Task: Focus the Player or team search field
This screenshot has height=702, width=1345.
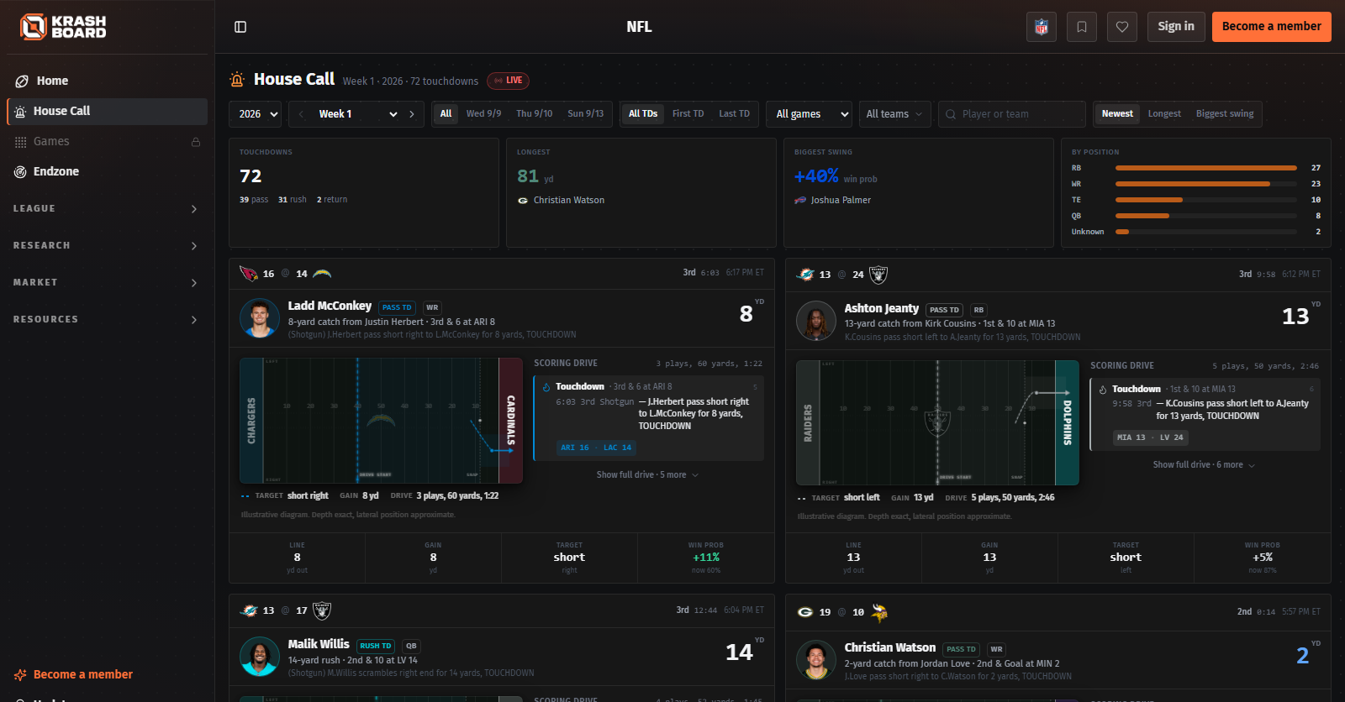Action: (1011, 114)
